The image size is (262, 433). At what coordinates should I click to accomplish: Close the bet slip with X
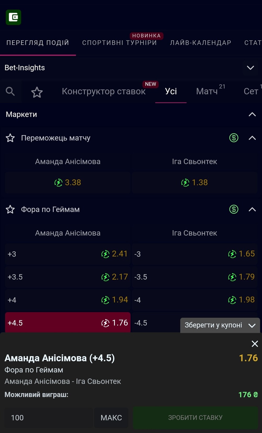[255, 344]
